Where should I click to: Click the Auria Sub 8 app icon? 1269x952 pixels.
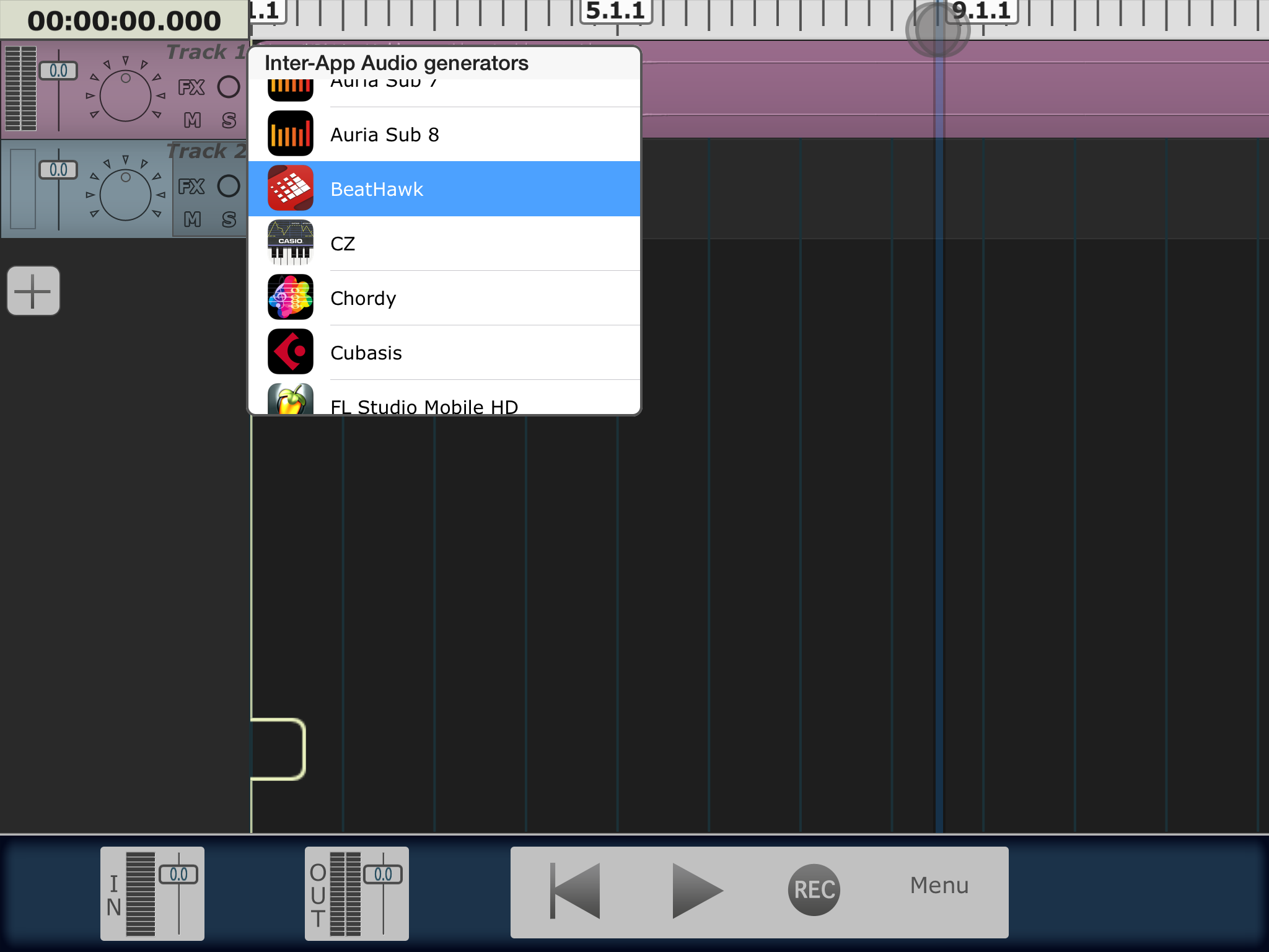coord(291,134)
